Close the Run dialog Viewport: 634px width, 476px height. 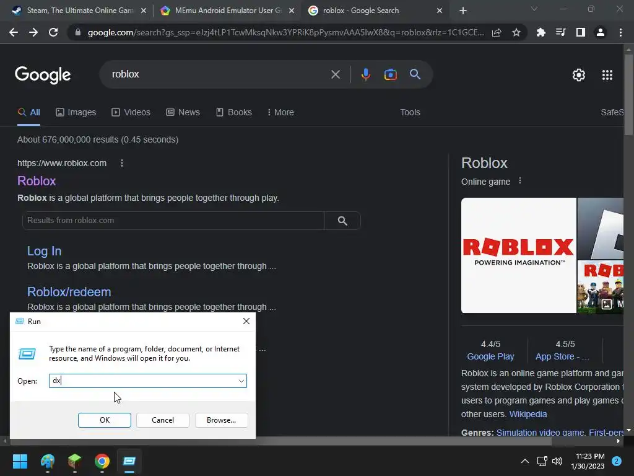(246, 322)
